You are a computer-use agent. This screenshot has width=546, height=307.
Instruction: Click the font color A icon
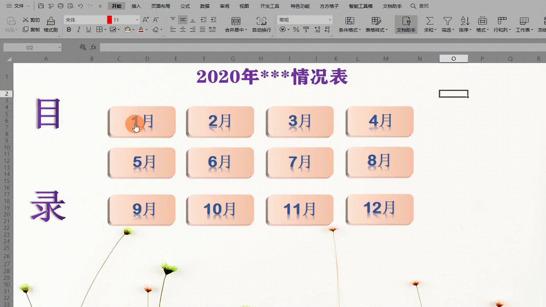tap(141, 30)
